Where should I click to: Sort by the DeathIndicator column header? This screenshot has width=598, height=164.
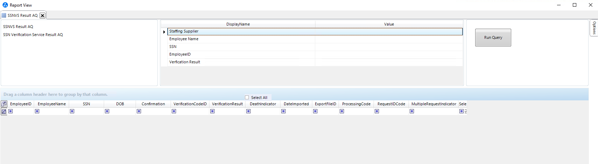[x=263, y=104]
